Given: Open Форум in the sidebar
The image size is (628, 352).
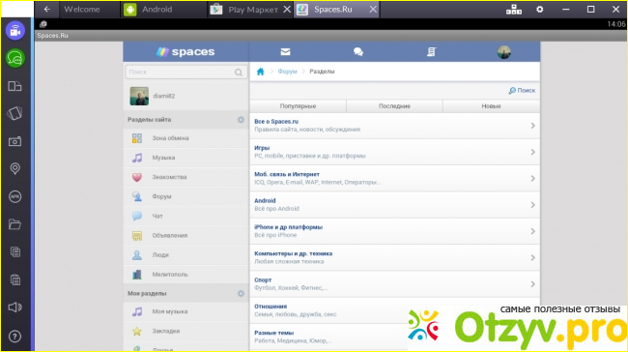Looking at the screenshot, I should [186, 196].
